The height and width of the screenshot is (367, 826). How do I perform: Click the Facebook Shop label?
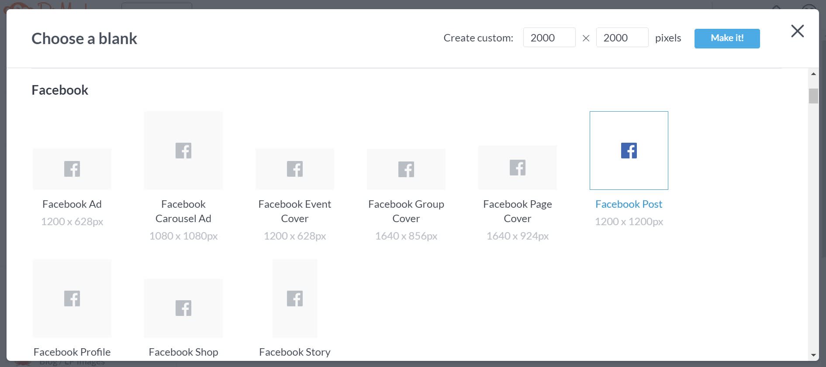click(x=183, y=352)
